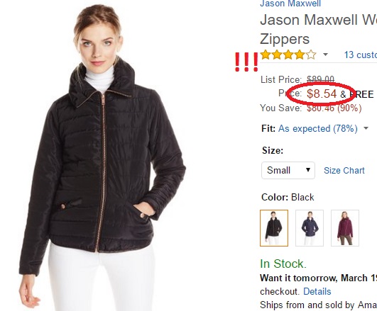Open the star rating icons
This screenshot has width=377, height=311.
point(288,55)
